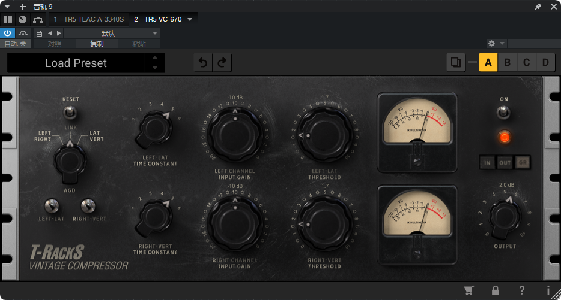Screen dimensions: 561x300
Task: Open the '默认' preset dropdown
Action: pyautogui.click(x=112, y=33)
